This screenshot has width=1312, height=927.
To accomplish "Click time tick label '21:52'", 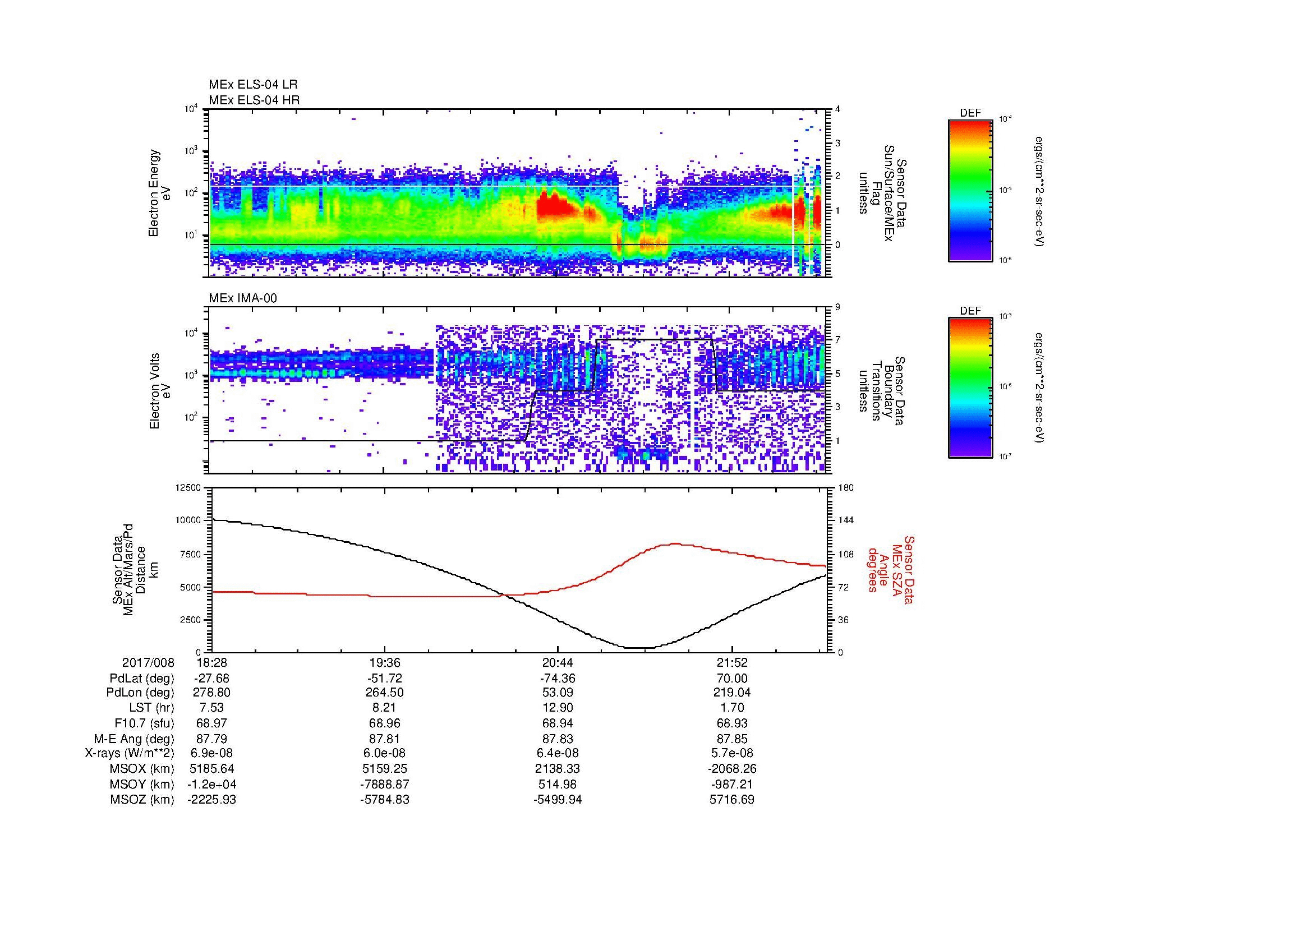I will pos(732,662).
